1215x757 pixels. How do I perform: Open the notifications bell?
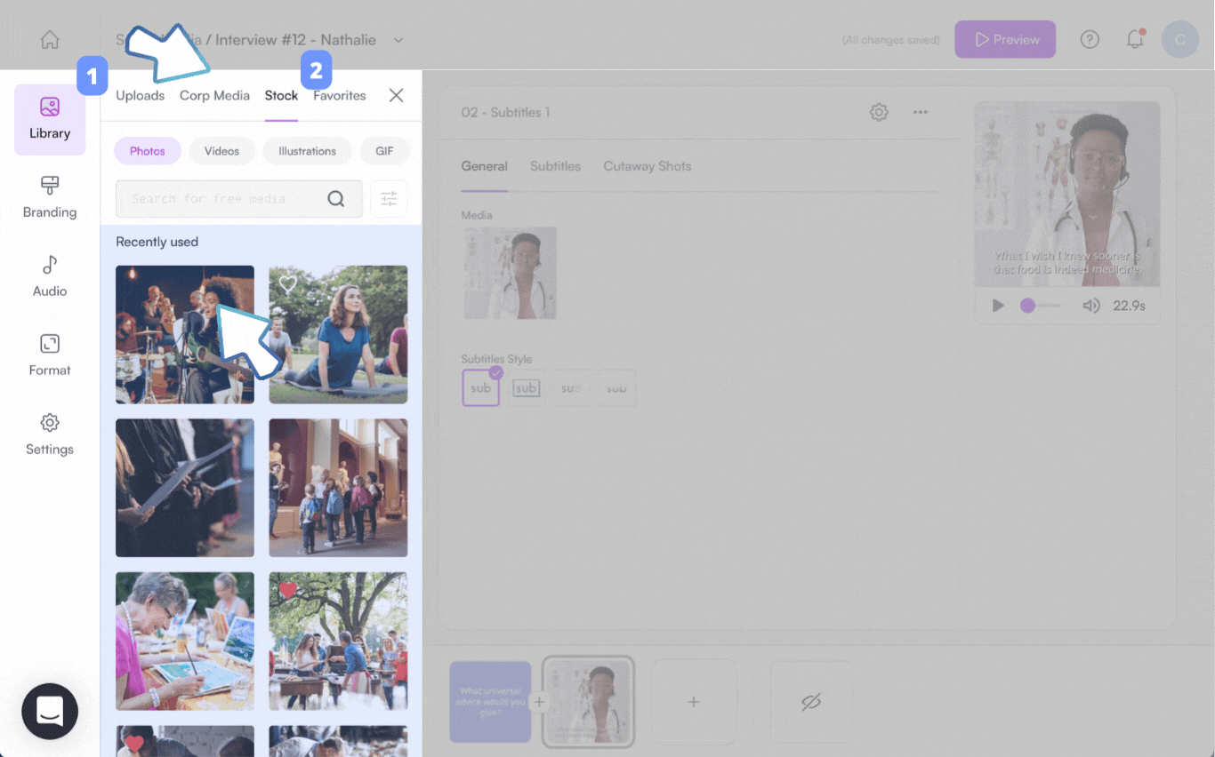click(1135, 40)
